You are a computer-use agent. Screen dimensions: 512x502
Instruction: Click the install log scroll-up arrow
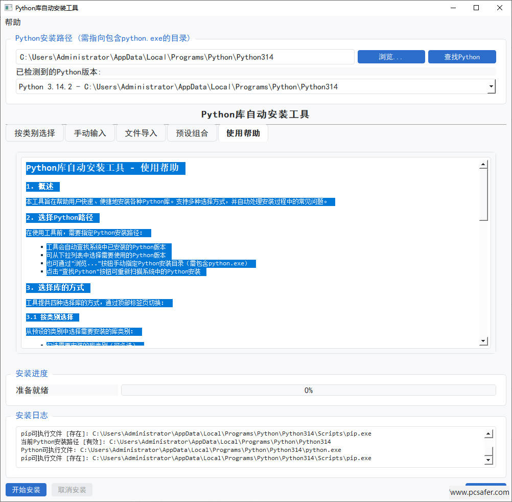click(488, 434)
